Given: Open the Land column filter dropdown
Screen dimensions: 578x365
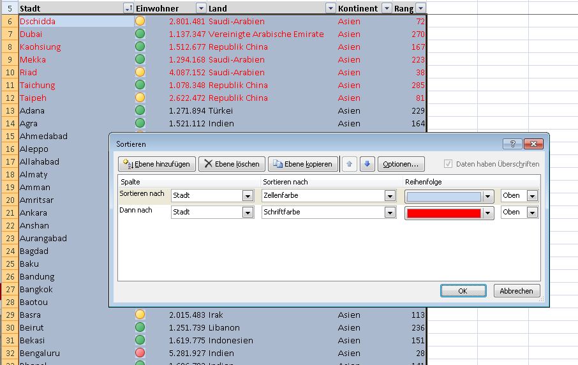Looking at the screenshot, I should [330, 8].
